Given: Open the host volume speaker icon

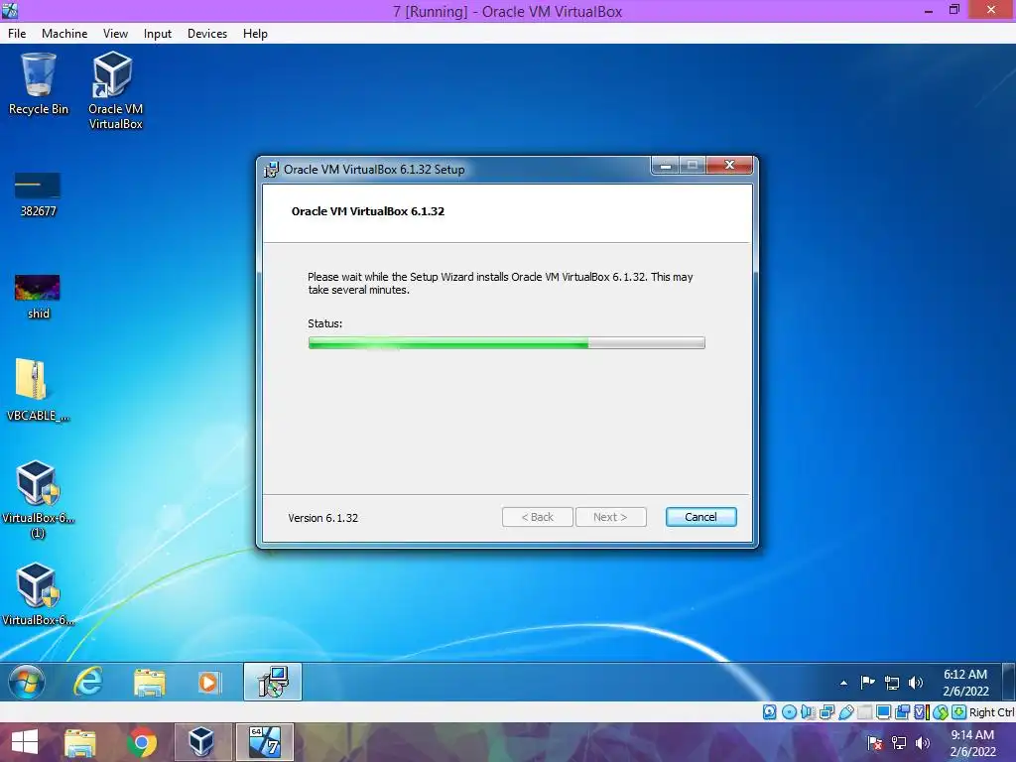Looking at the screenshot, I should pos(923,742).
